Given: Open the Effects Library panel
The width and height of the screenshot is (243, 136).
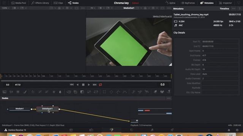Looking at the screenshot, I should pos(40,3).
